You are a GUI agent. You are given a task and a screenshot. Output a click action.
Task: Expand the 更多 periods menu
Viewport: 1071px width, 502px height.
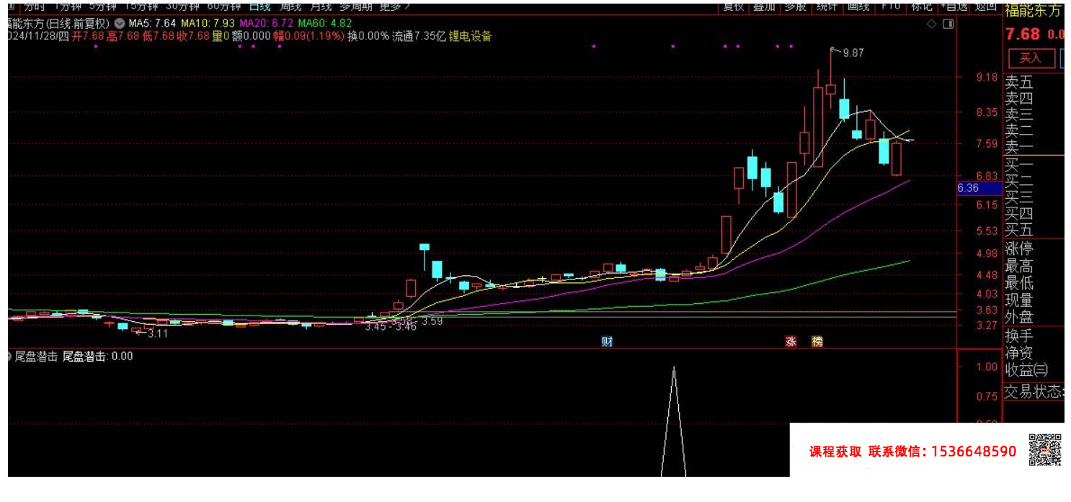click(395, 6)
